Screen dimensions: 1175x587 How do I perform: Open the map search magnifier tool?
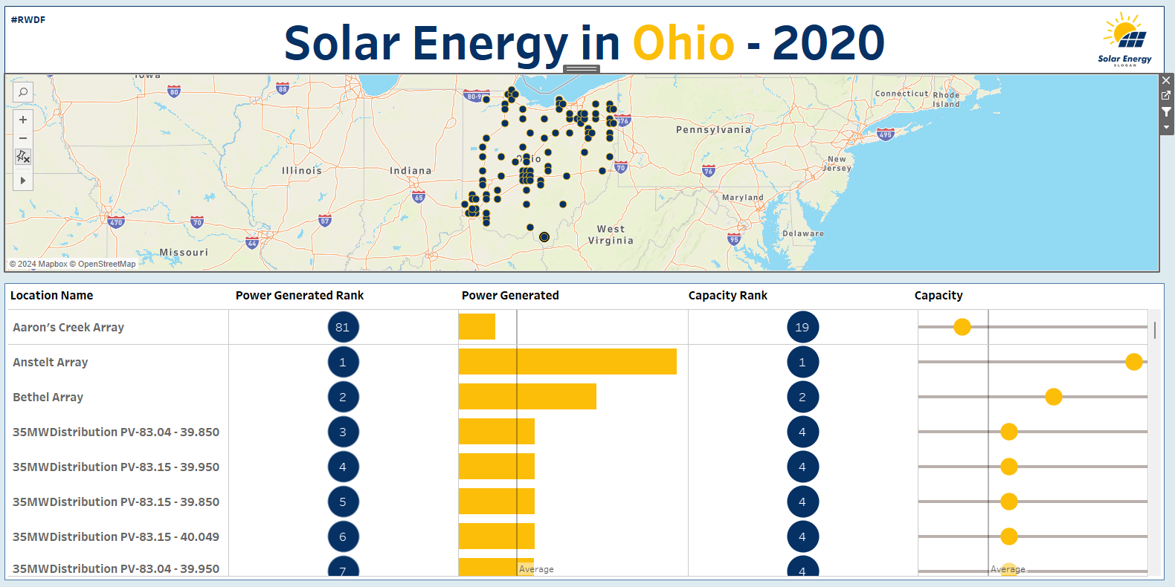[23, 92]
